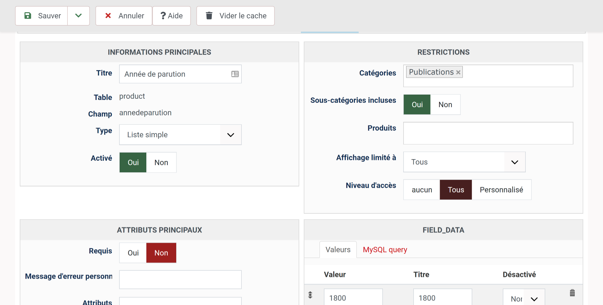The height and width of the screenshot is (305, 603).
Task: Set Activé to Non
Action: (x=161, y=162)
